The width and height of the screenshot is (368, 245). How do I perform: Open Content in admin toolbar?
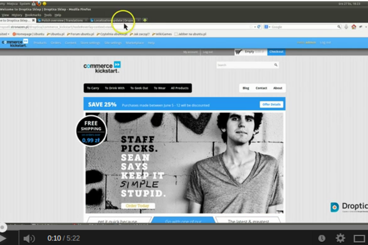[x=71, y=43]
